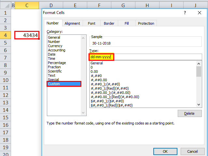
Task: Click Type list scroll up arrow
Action: click(199, 64)
